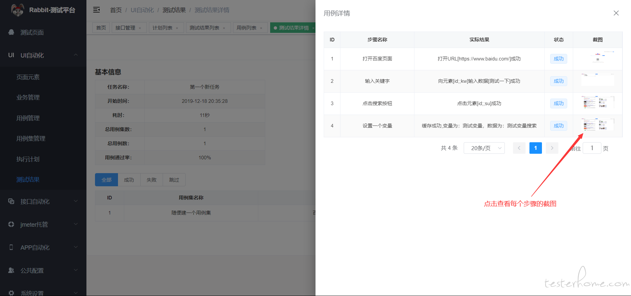Click 首页 in the breadcrumb
Viewport: 631px width, 296px height.
point(116,10)
